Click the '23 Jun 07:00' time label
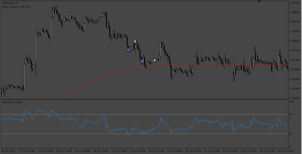302x154 pixels. pyautogui.click(x=138, y=151)
